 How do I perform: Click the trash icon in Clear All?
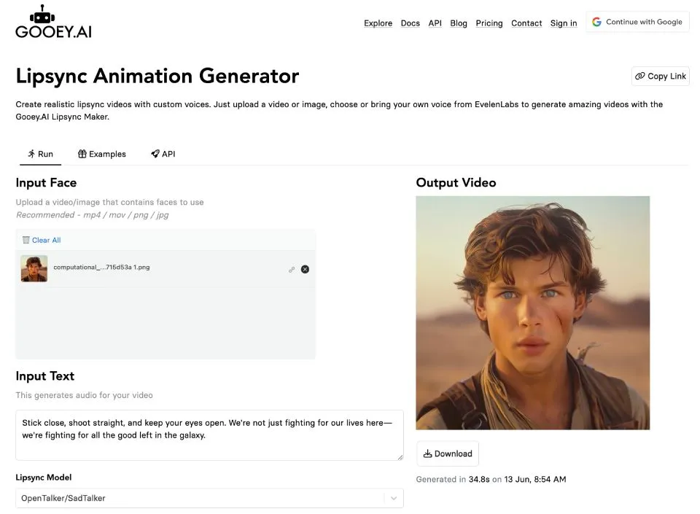pos(26,240)
